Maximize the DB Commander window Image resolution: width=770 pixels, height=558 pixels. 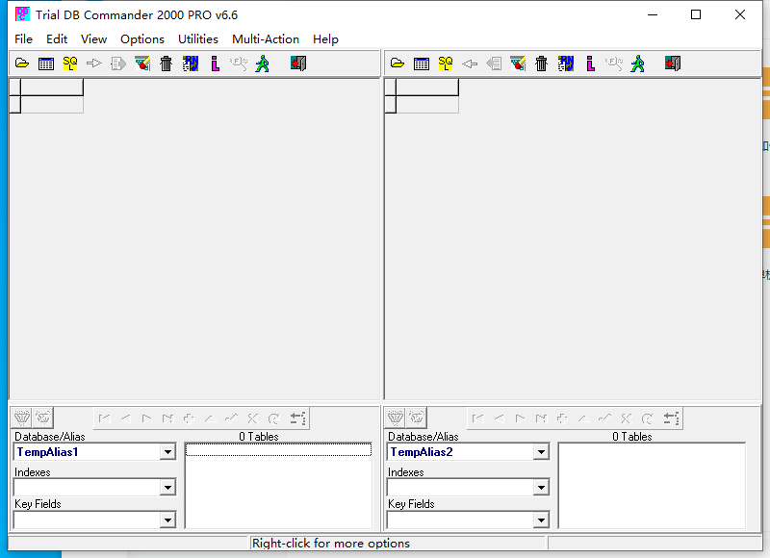tap(696, 14)
